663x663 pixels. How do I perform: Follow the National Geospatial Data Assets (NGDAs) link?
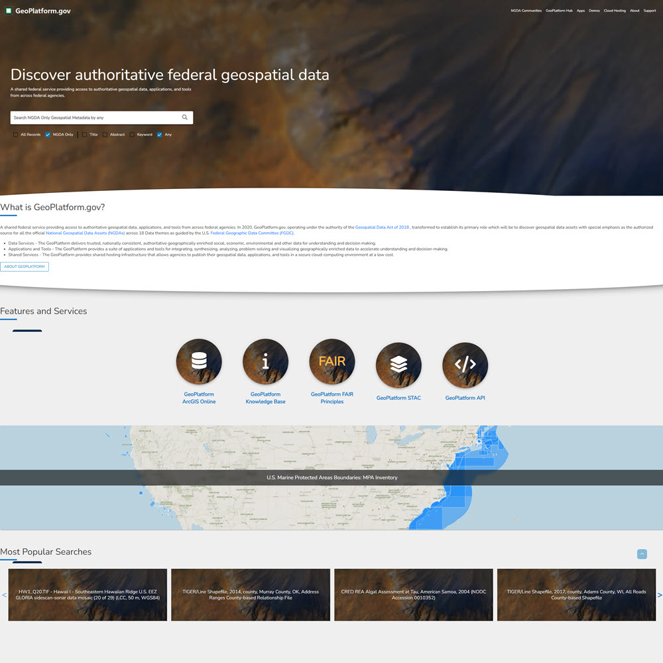point(85,233)
